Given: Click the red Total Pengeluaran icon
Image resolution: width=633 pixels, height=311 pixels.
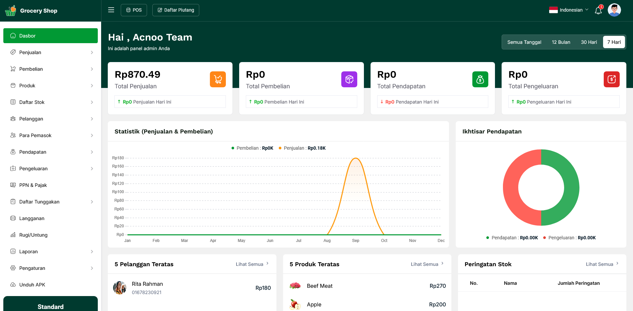Looking at the screenshot, I should [x=611, y=79].
